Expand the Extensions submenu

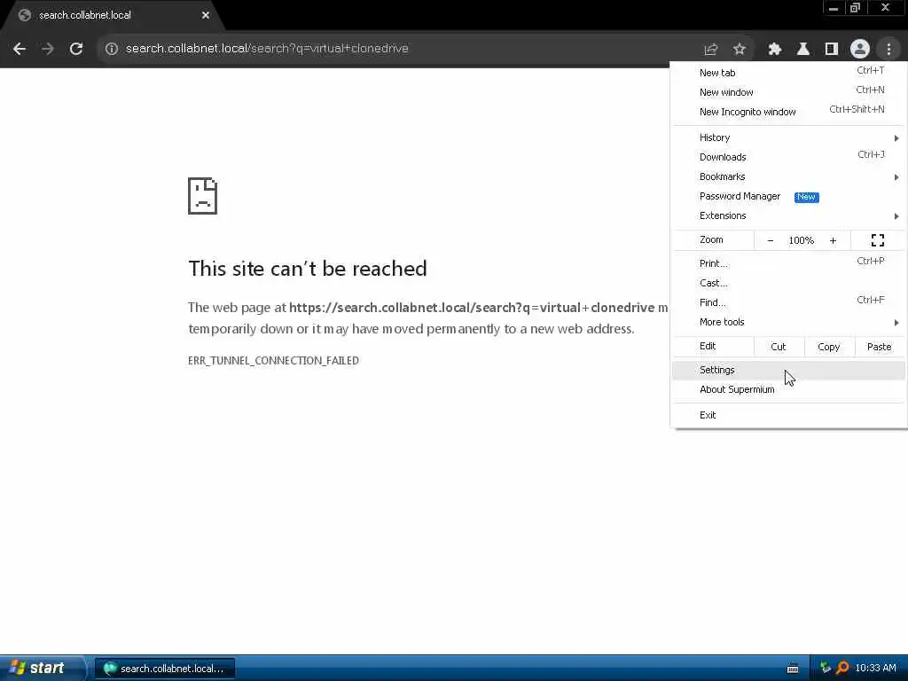coord(788,215)
